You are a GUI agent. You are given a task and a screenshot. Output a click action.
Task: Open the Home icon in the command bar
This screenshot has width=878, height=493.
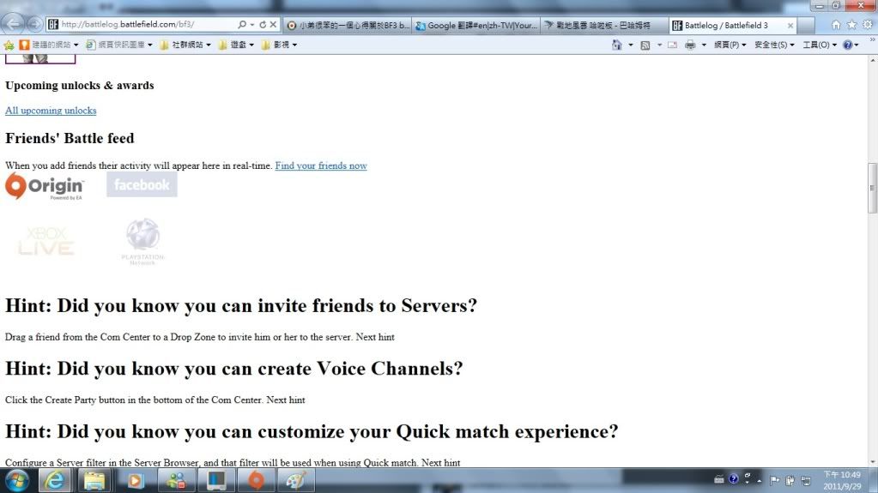pyautogui.click(x=617, y=45)
